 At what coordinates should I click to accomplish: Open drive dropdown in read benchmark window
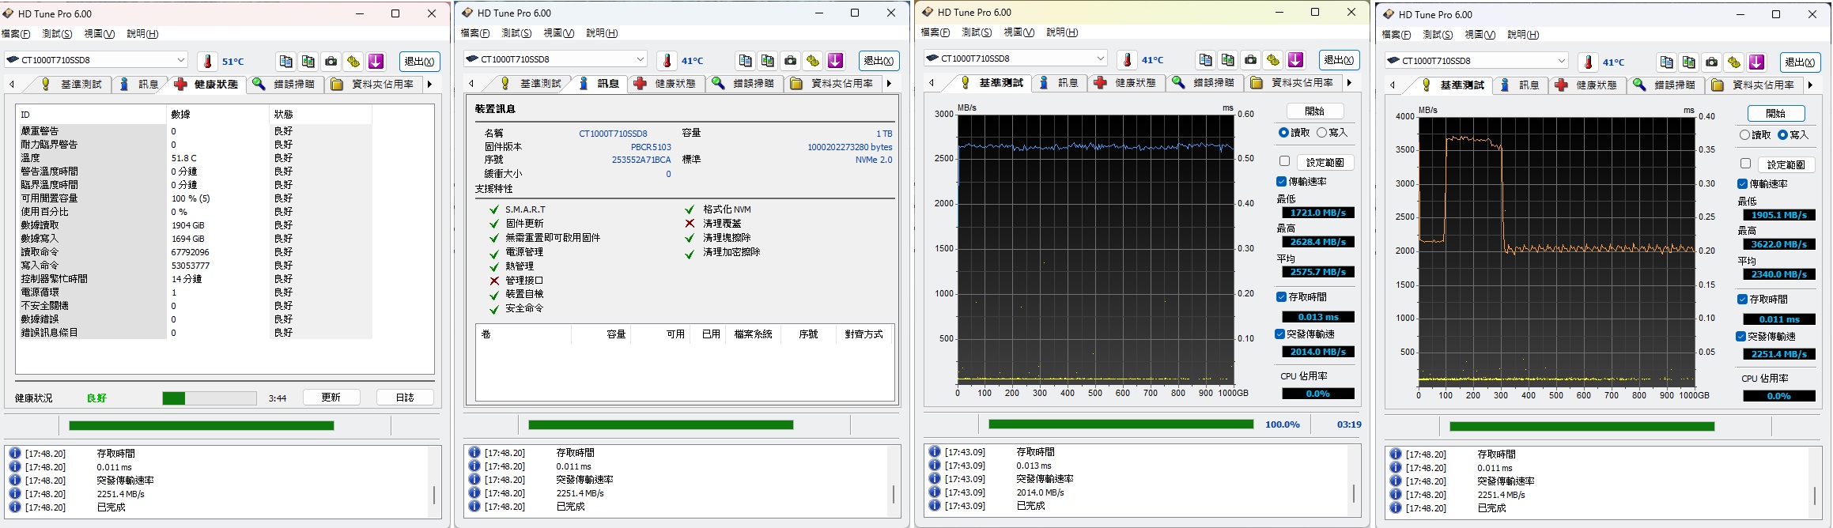[1016, 58]
